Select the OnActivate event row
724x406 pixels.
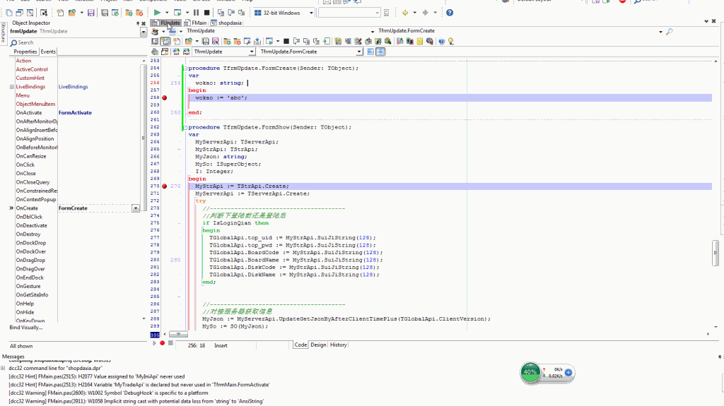coord(78,113)
